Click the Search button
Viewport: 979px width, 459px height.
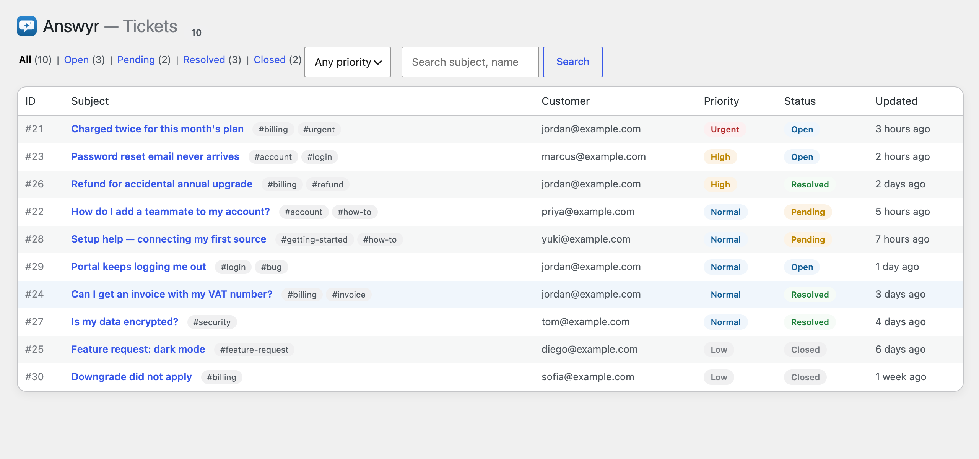point(572,62)
